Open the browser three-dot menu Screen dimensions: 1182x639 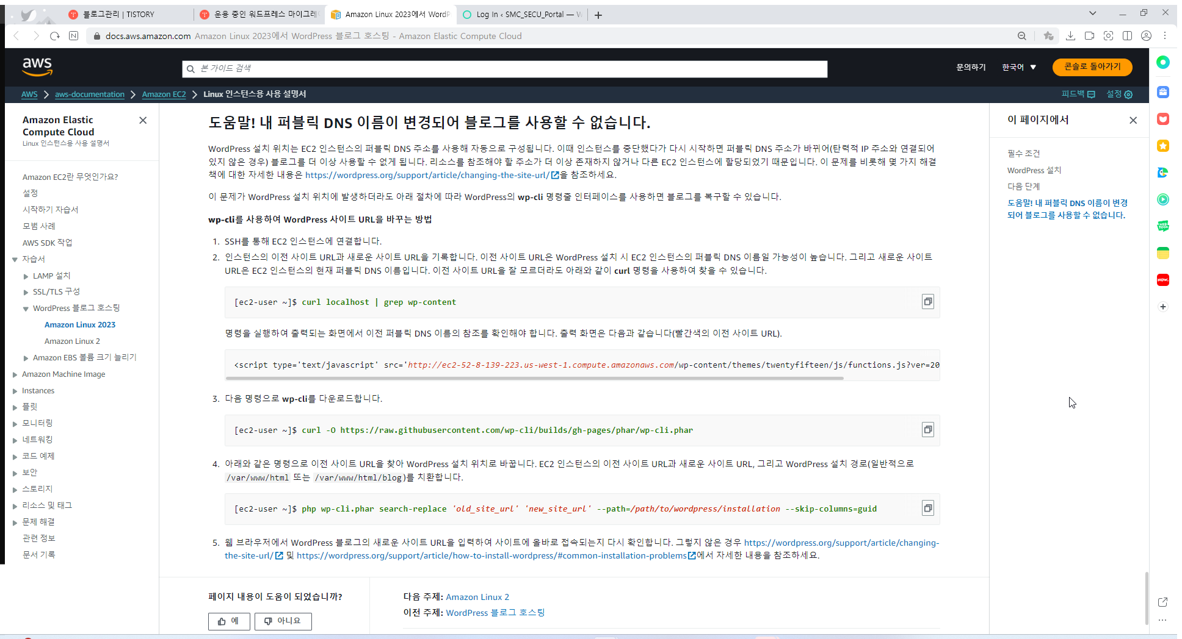(x=1165, y=36)
